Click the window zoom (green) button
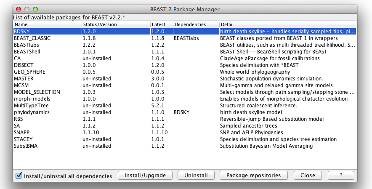 (x=35, y=9)
